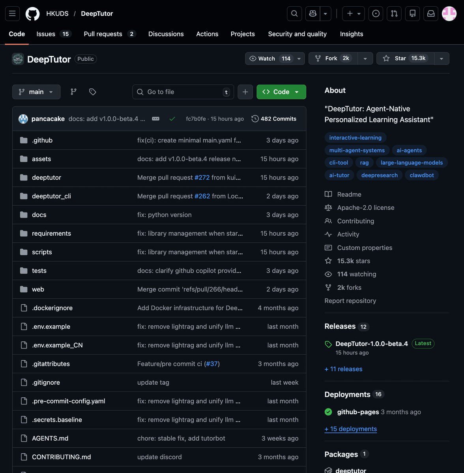This screenshot has width=464, height=473.
Task: Star the DeepTutor repository
Action: [405, 58]
